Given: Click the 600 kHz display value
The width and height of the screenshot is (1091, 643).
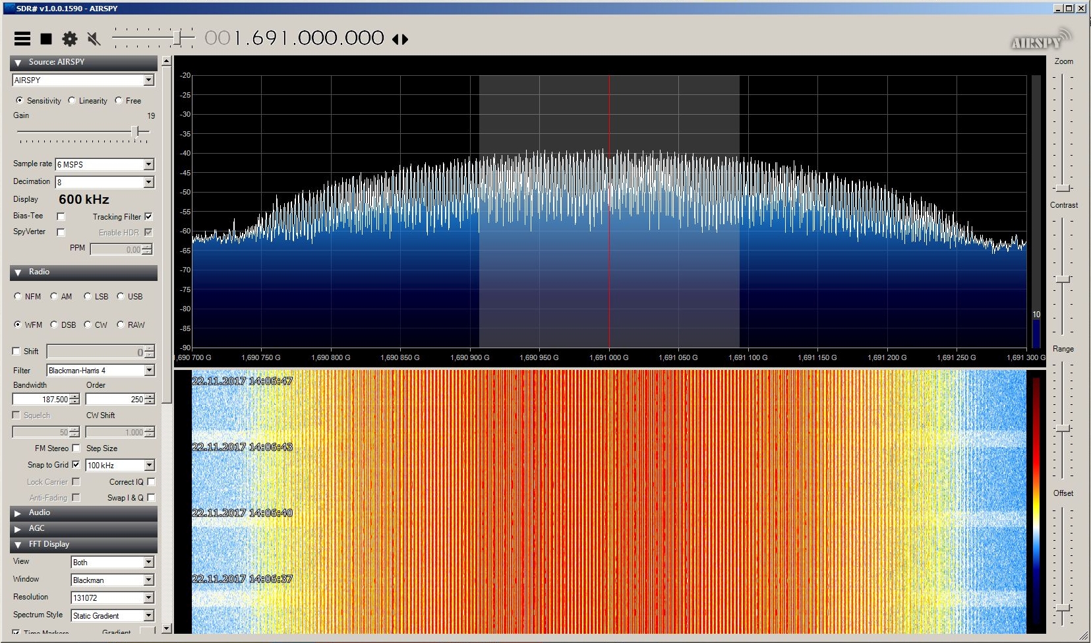Looking at the screenshot, I should pos(84,199).
